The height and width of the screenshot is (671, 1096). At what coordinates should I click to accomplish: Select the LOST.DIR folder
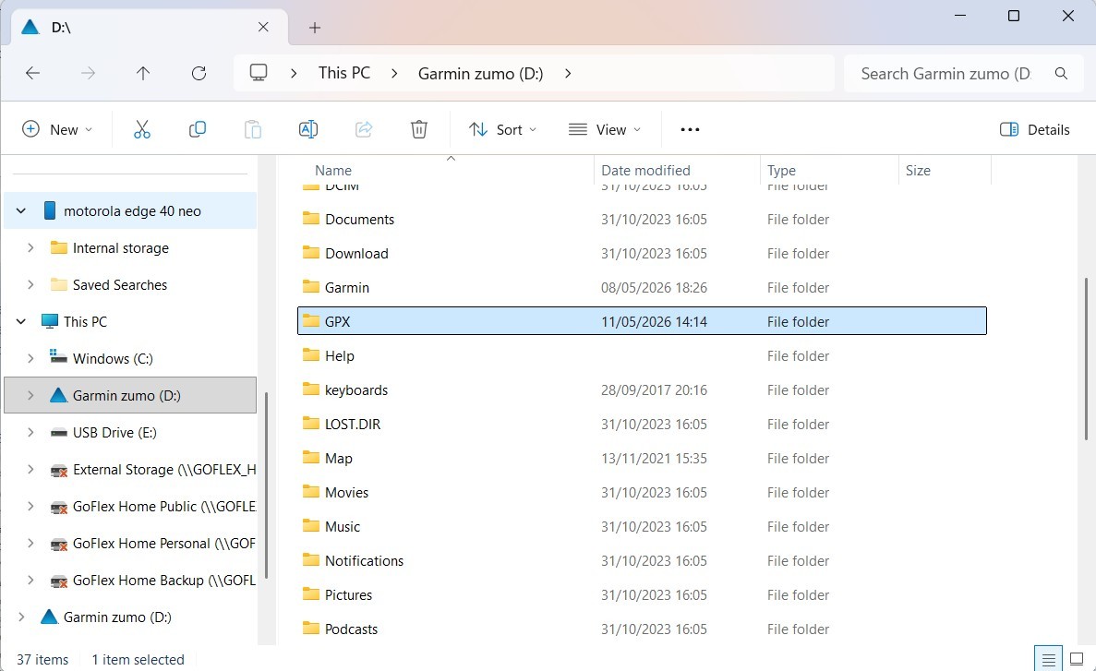(642, 424)
